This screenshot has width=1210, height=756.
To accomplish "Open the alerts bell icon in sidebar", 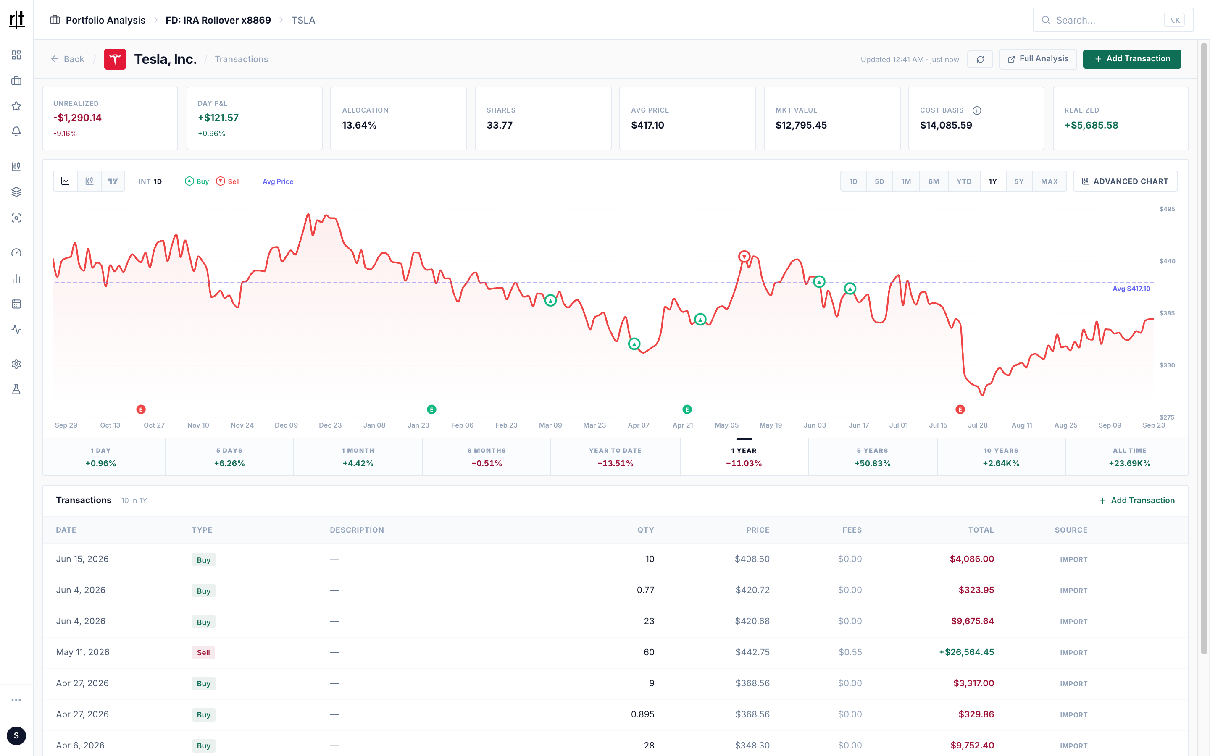I will 16,131.
